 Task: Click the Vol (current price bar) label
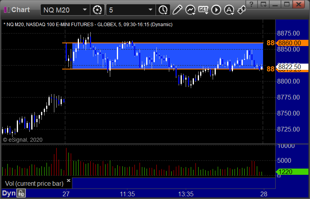34,184
